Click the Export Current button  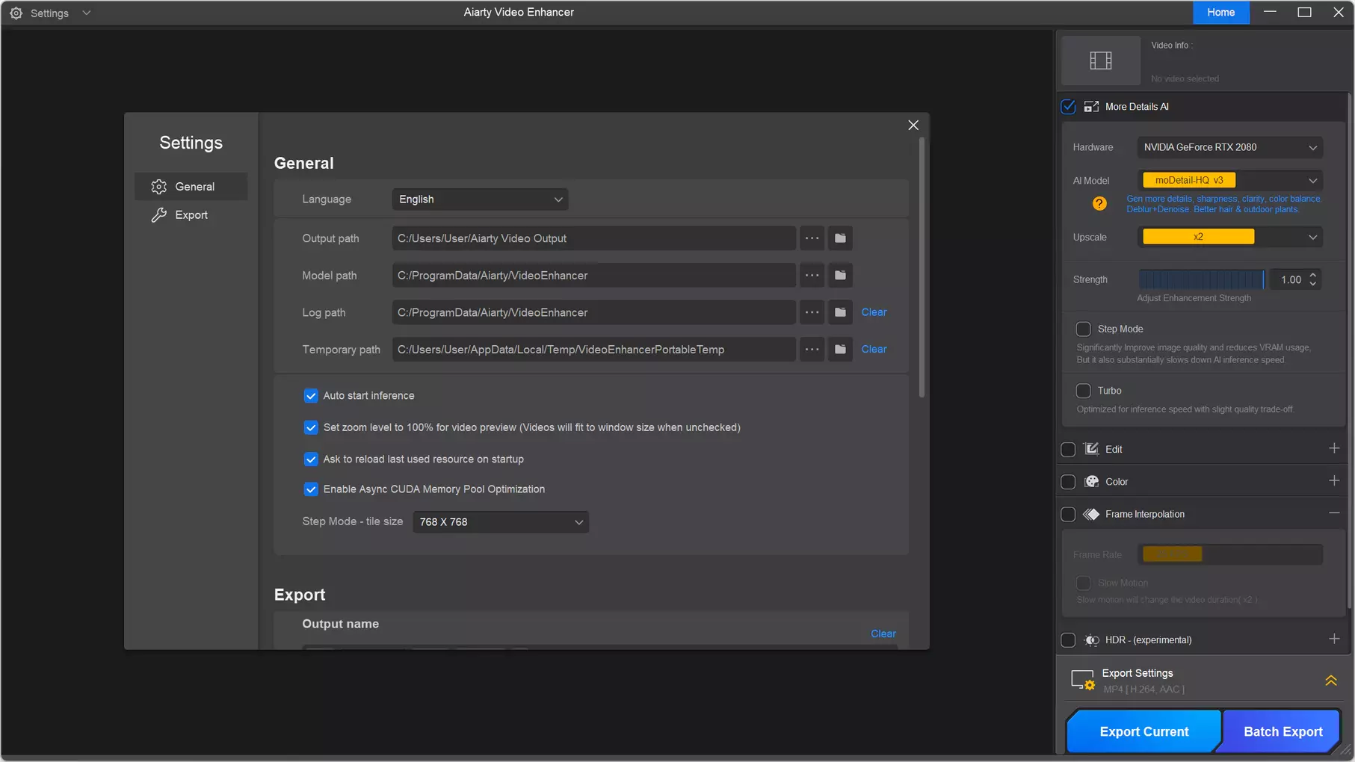tap(1143, 732)
